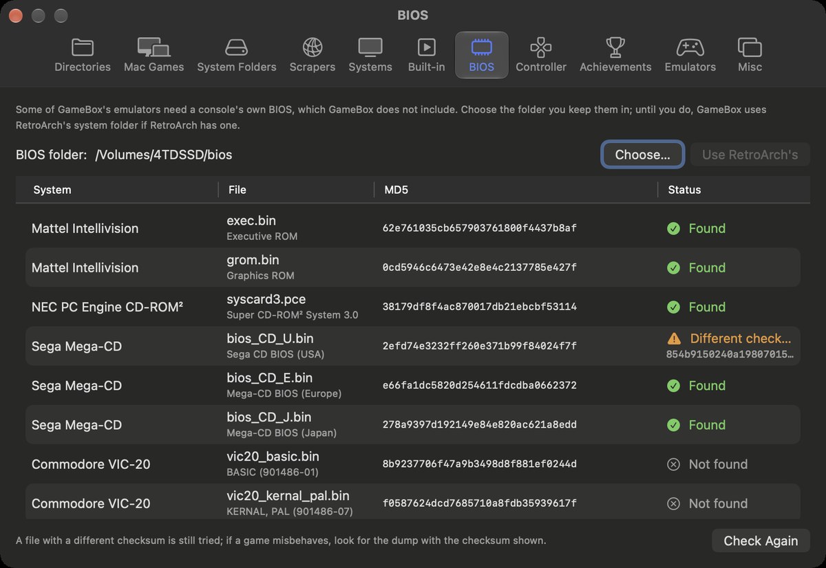This screenshot has width=826, height=568.
Task: Select the BIOS toolbar tab
Action: pos(482,55)
